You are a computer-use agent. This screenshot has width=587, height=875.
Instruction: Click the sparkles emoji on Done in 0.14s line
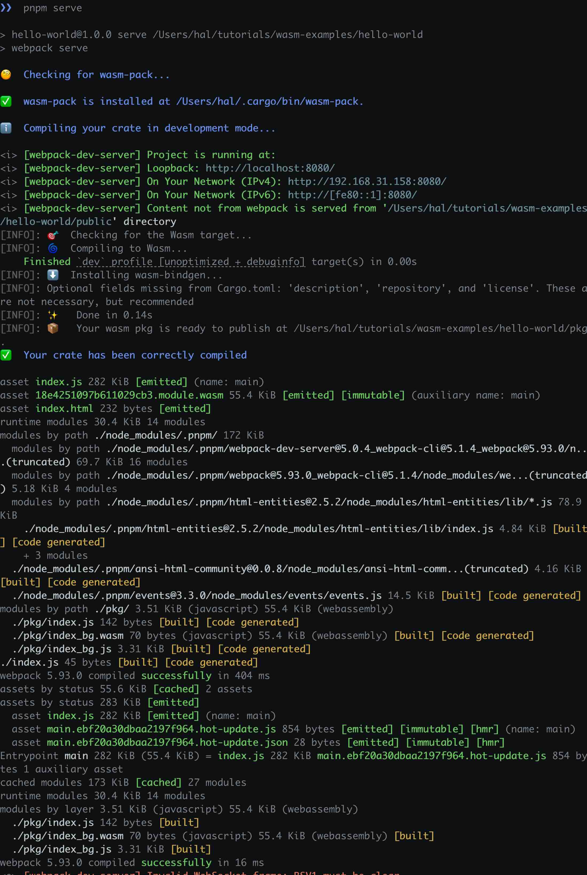point(53,315)
